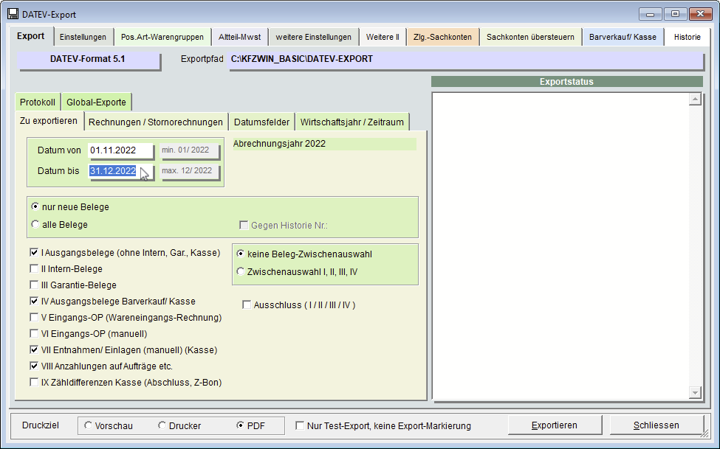Click the Exportpfad field with C:\KFZWIN_BASIC\DATEV-EXPORT
Viewport: 720px width, 449px height.
point(466,60)
